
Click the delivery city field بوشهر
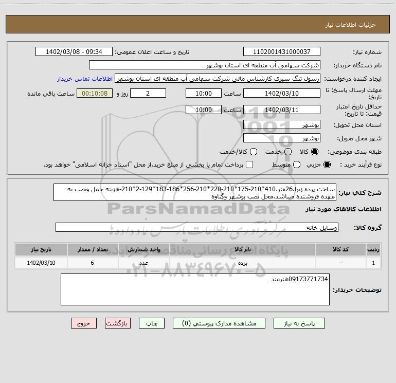click(282, 138)
